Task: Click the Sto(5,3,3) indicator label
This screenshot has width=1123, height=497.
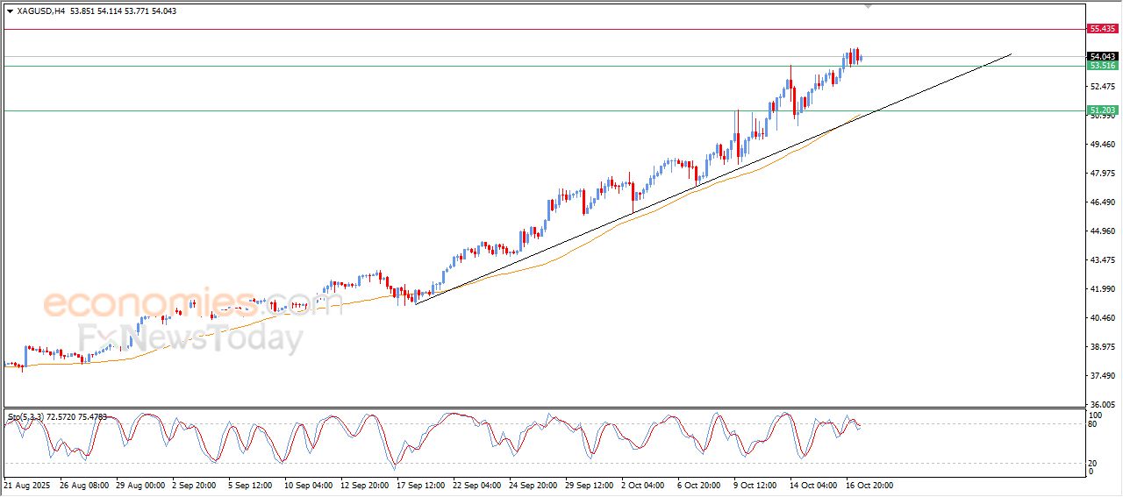Action: [25, 417]
